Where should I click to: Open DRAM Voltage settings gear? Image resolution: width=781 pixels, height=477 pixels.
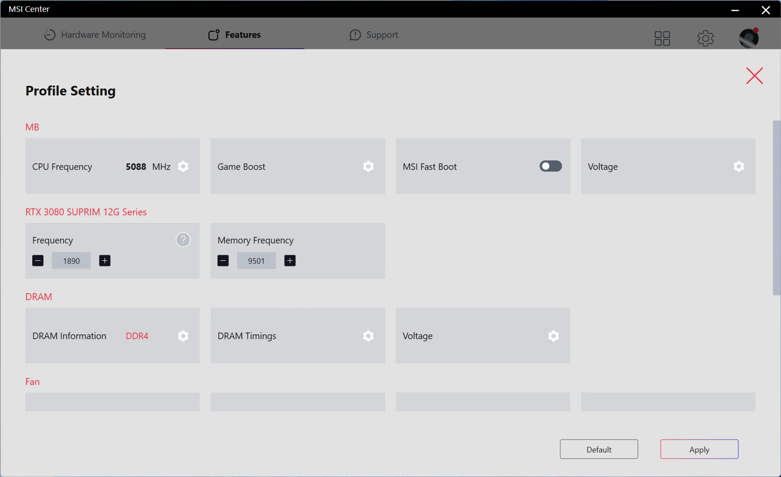[x=553, y=336]
